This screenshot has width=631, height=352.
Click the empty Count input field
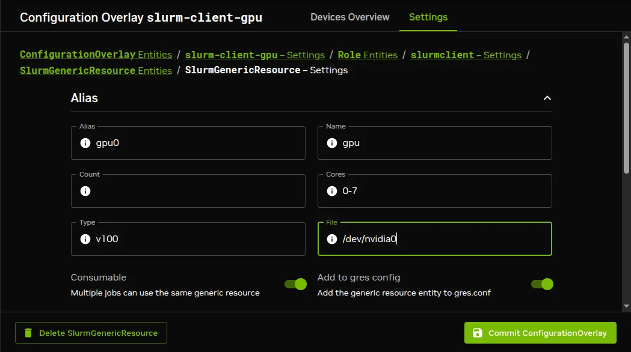[188, 191]
